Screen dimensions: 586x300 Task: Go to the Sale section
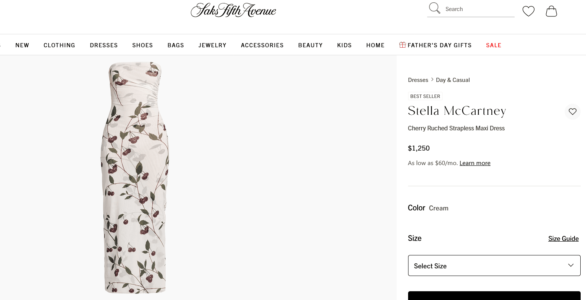pos(493,45)
